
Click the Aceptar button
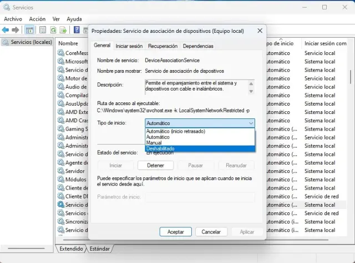click(x=175, y=231)
